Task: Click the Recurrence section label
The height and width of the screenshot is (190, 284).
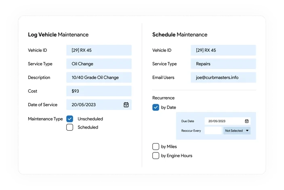Action: pos(163,98)
